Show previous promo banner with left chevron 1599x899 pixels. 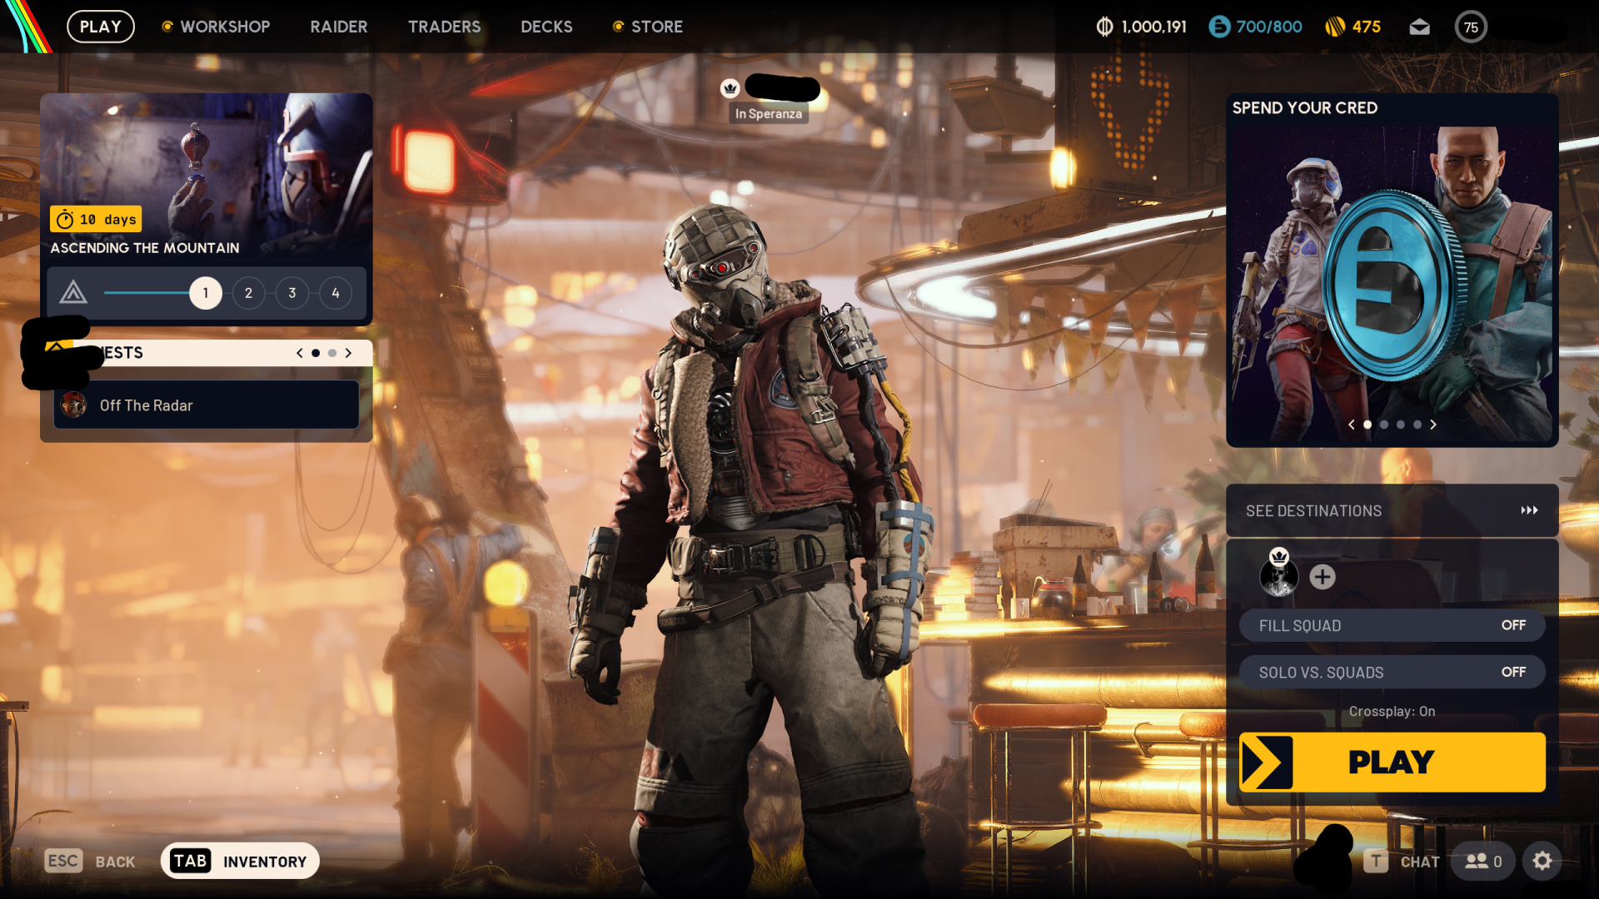click(x=1351, y=425)
